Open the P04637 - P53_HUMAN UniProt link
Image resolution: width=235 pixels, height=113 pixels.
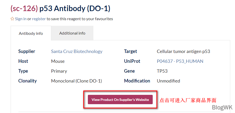(180, 61)
